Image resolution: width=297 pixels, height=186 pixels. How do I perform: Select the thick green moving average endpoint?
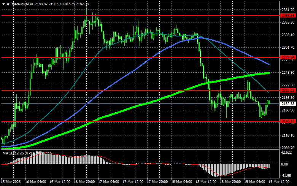(x=269, y=73)
